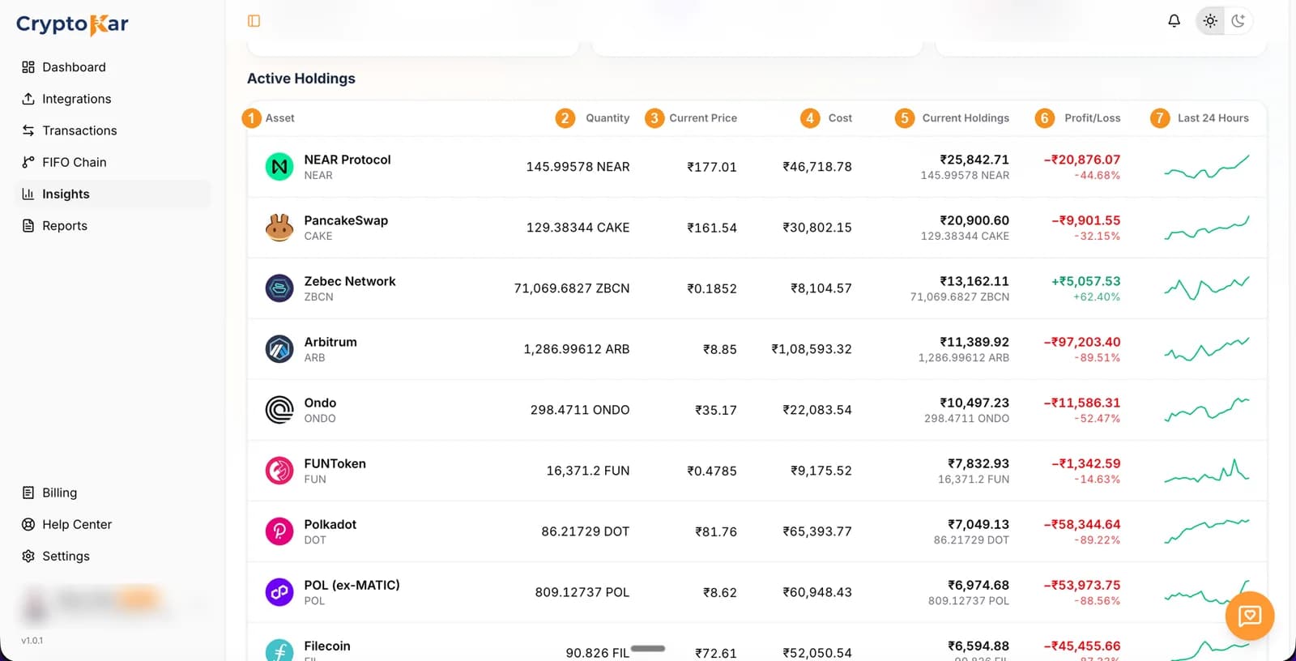Open the Dashboard page
The height and width of the screenshot is (661, 1296).
[x=112, y=67]
